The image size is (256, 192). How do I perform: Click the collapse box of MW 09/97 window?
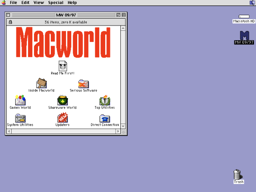tap(124, 15)
